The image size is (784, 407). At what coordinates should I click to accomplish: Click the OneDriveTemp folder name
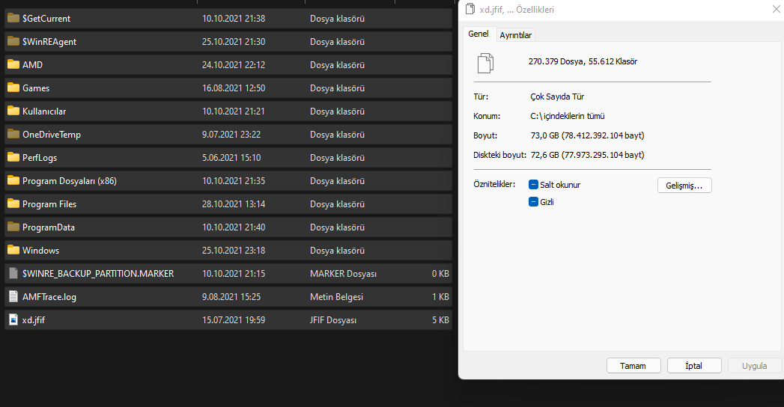click(x=52, y=134)
